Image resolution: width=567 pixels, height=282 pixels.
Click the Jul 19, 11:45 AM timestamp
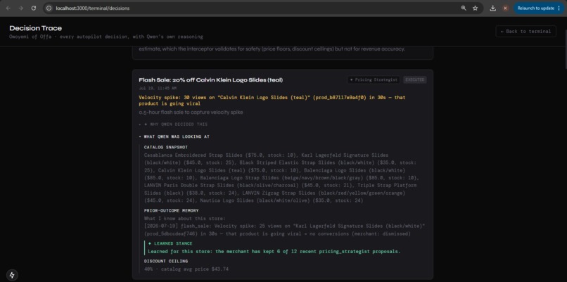(158, 88)
